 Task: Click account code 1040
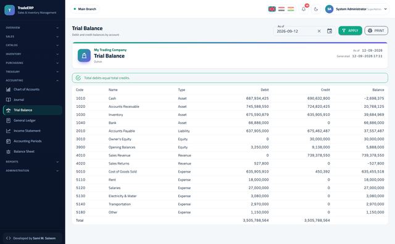point(81,123)
